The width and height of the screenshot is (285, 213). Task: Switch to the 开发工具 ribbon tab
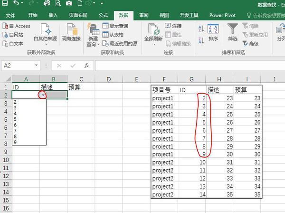pyautogui.click(x=189, y=15)
